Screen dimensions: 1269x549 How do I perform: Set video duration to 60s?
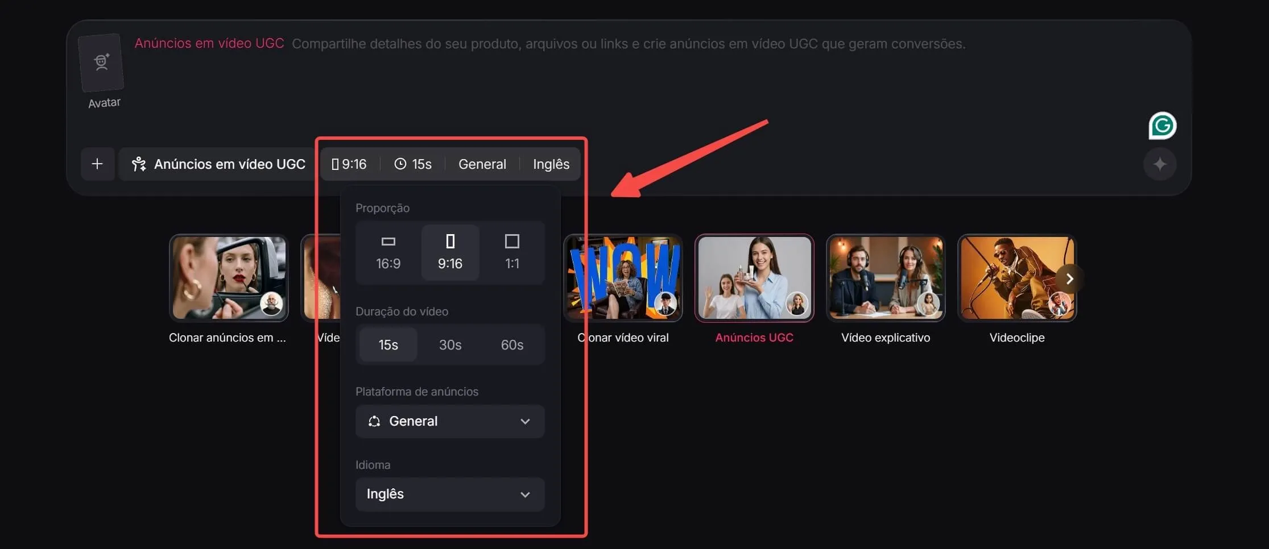point(512,344)
